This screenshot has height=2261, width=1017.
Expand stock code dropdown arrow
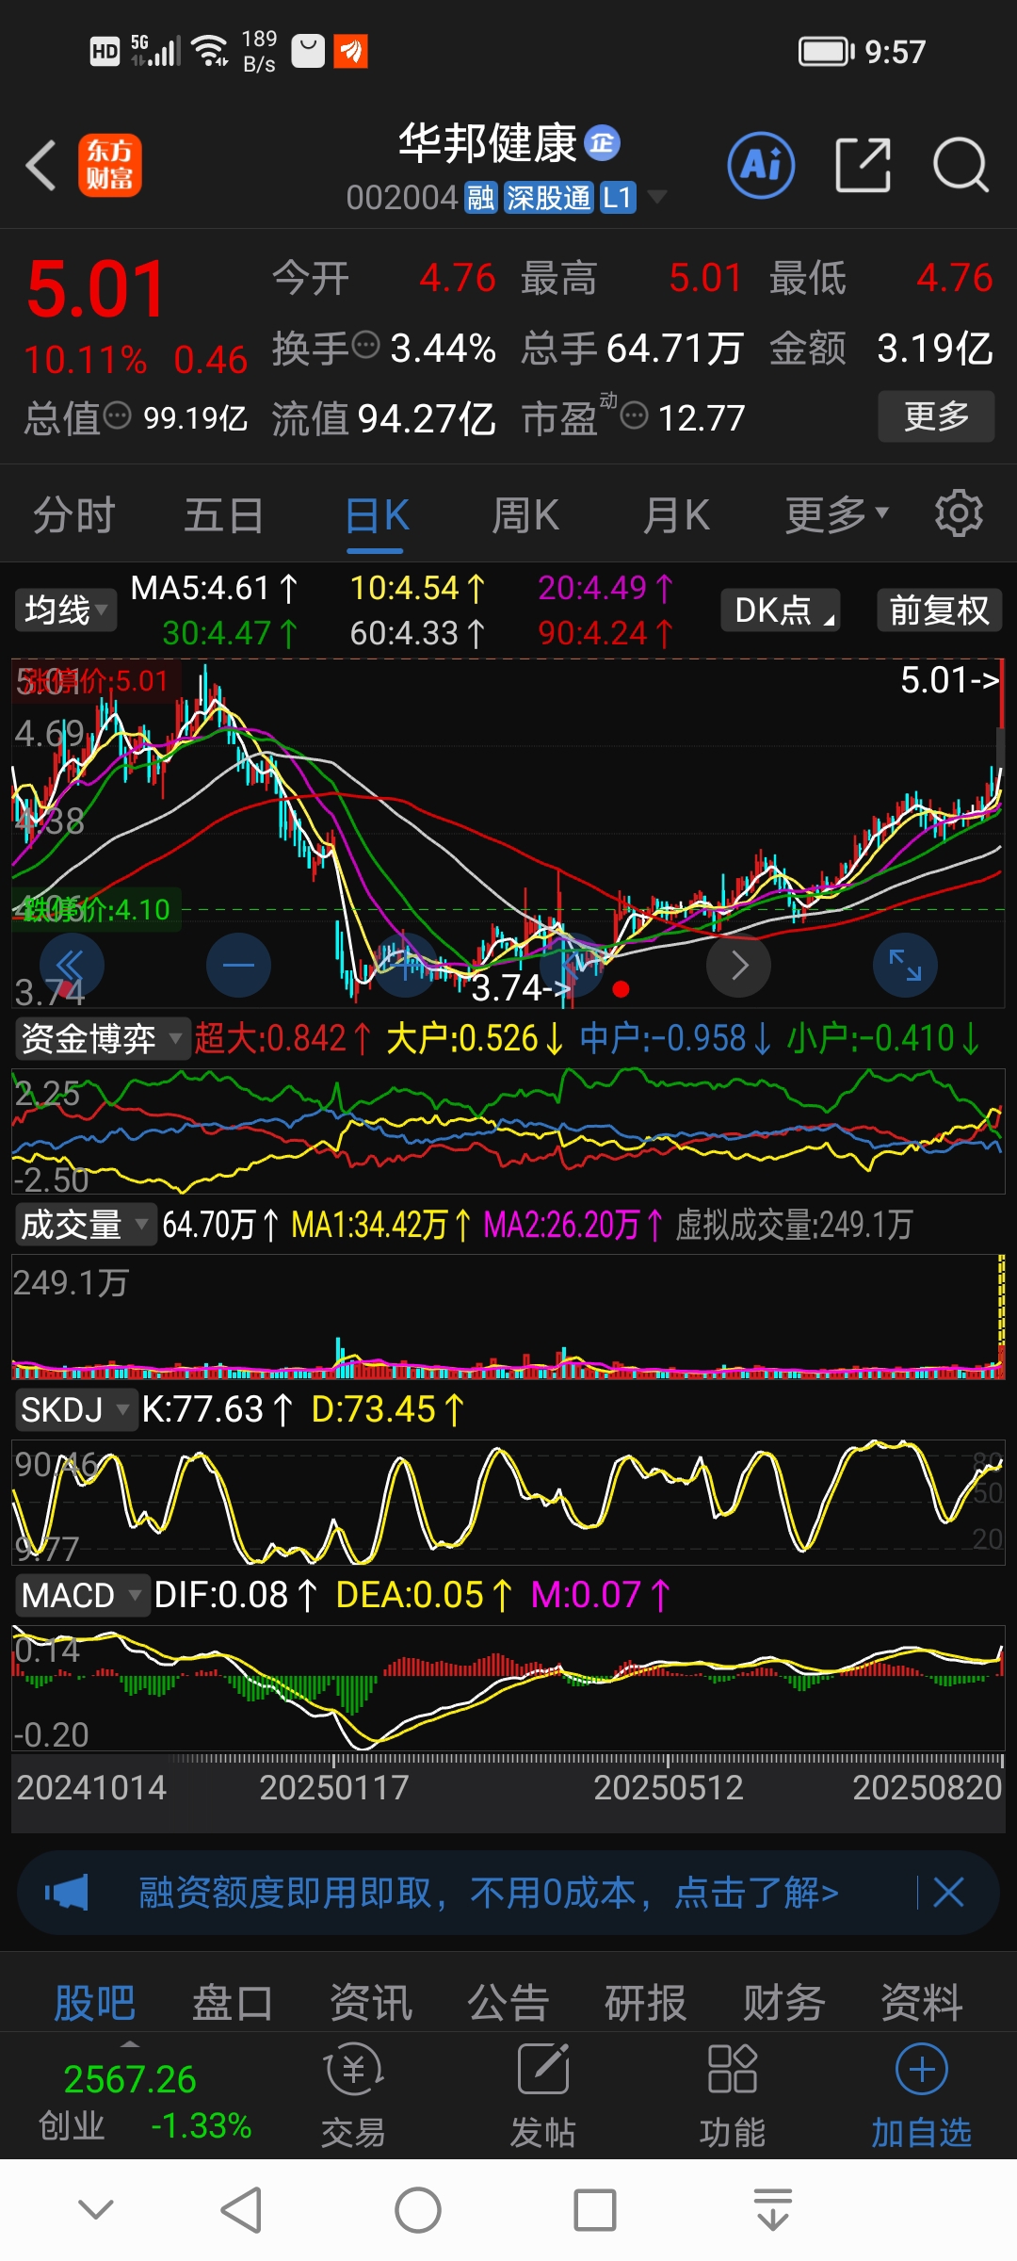coord(657,197)
